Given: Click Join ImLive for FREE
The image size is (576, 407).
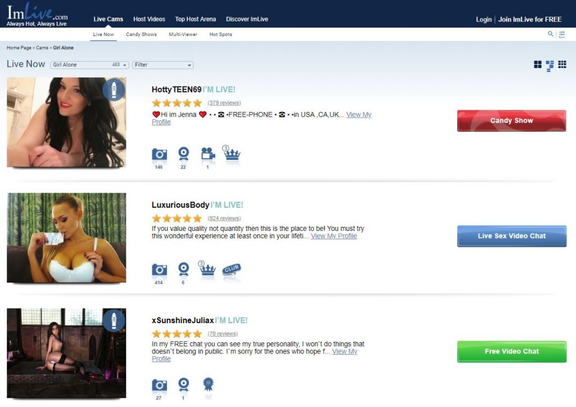Looking at the screenshot, I should pyautogui.click(x=530, y=20).
